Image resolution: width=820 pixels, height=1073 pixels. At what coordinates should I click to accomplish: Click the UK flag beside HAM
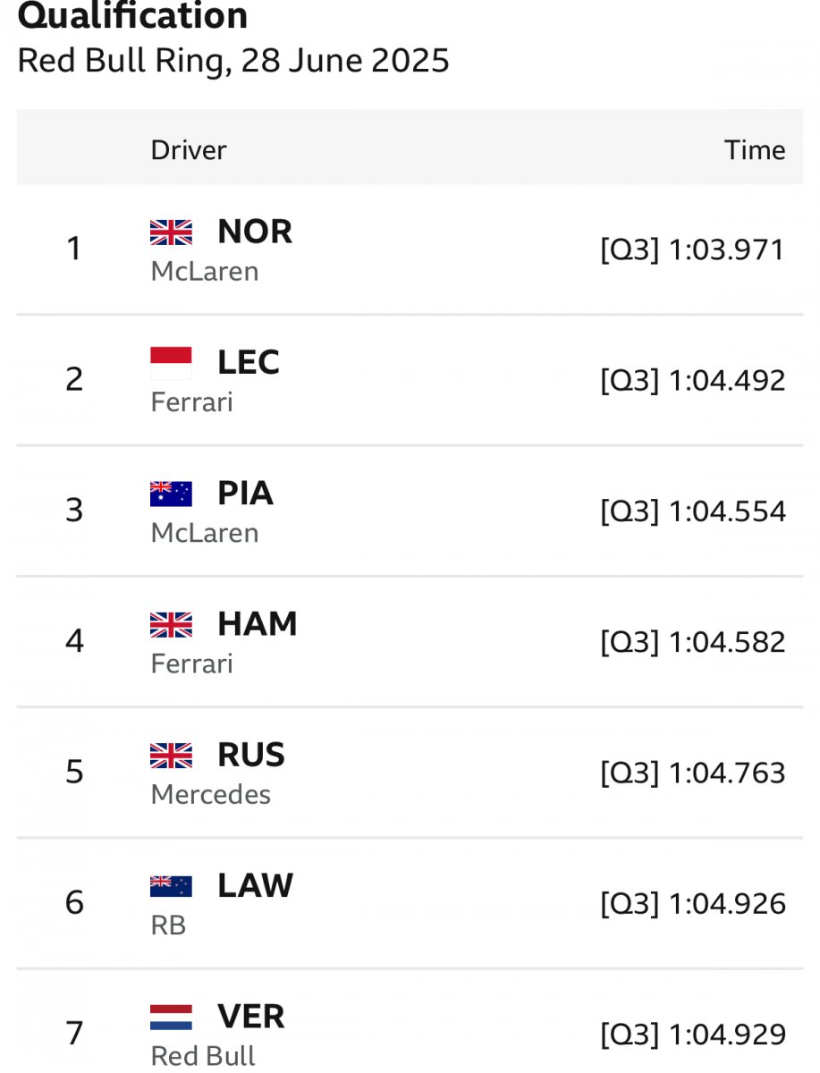tap(171, 624)
